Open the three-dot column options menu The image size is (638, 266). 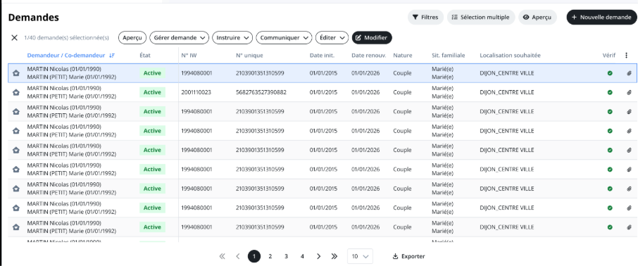point(627,56)
